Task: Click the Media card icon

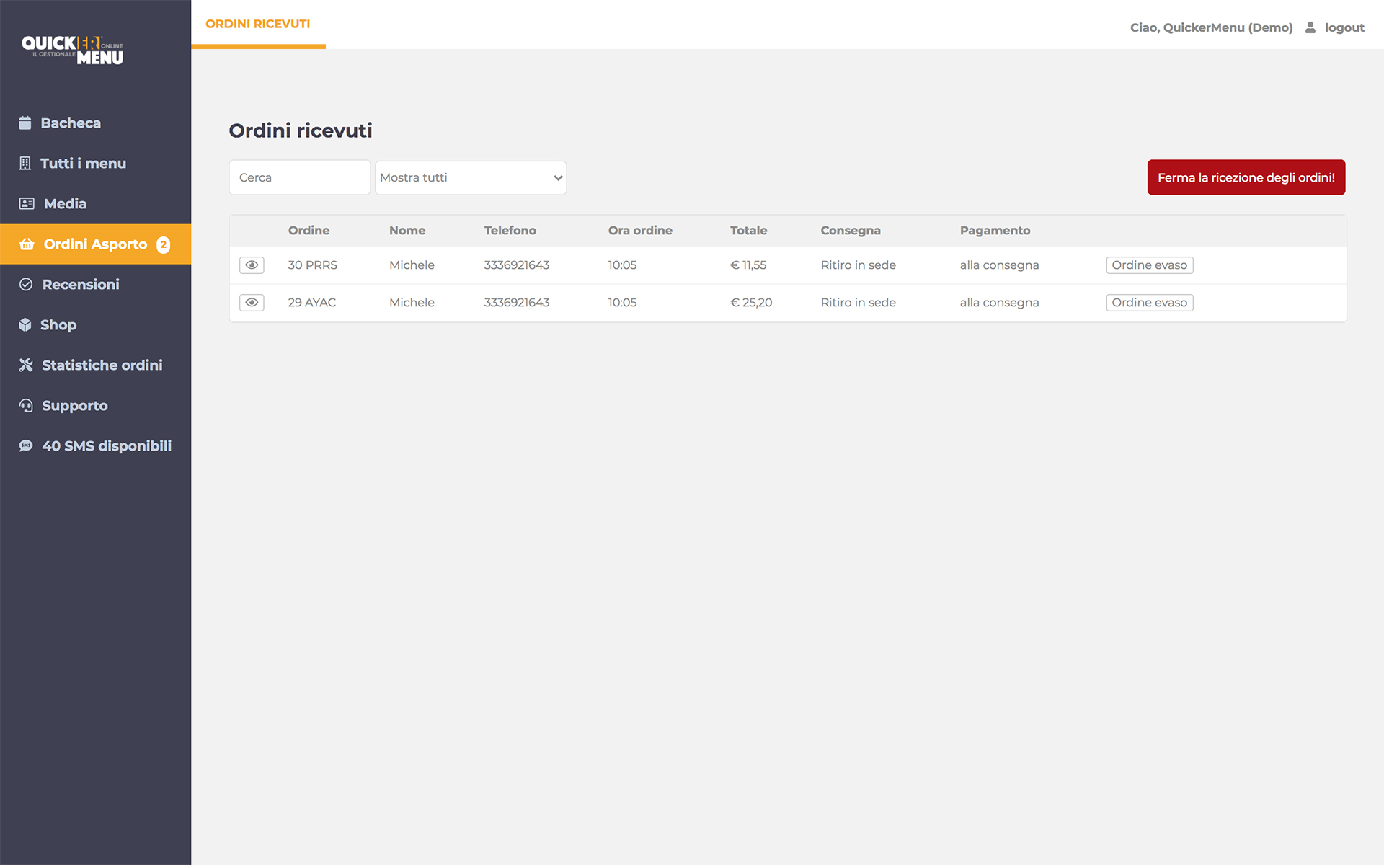Action: point(27,204)
